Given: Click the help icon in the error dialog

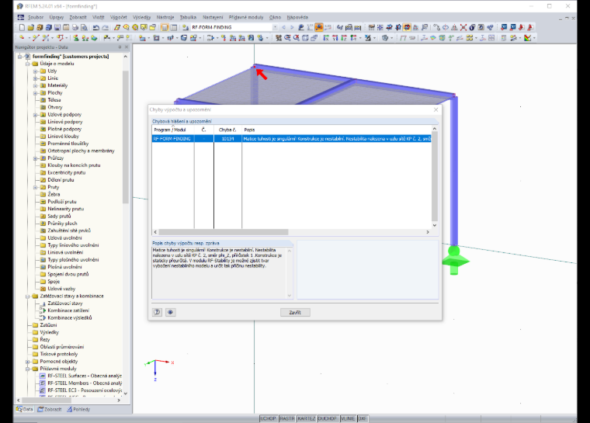Looking at the screenshot, I should 157,312.
